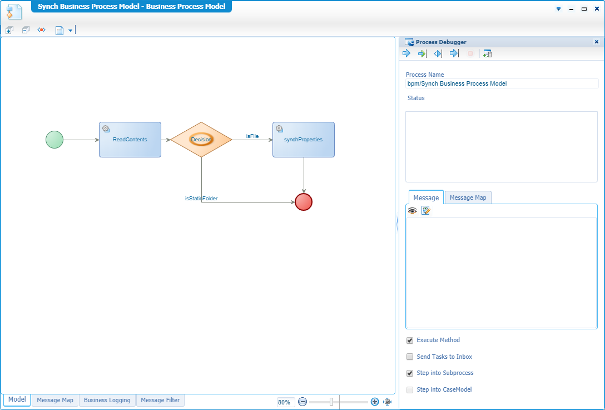Toggle the eye icon in Message tab
Viewport: 605px width, 410px height.
click(412, 210)
